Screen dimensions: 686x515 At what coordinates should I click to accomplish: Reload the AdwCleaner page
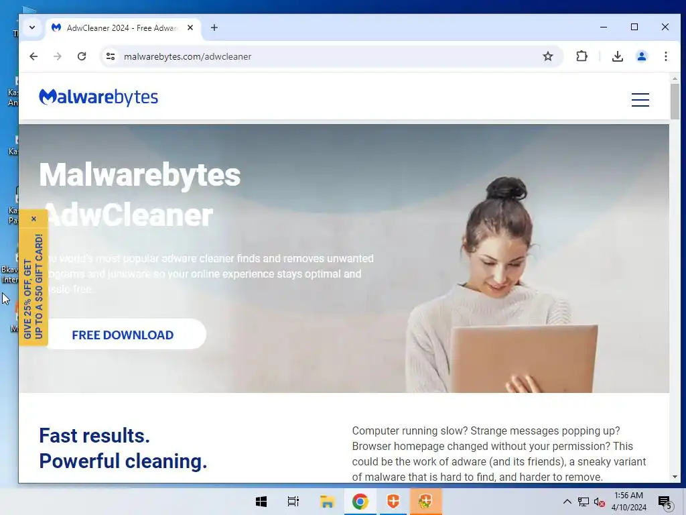(x=82, y=56)
